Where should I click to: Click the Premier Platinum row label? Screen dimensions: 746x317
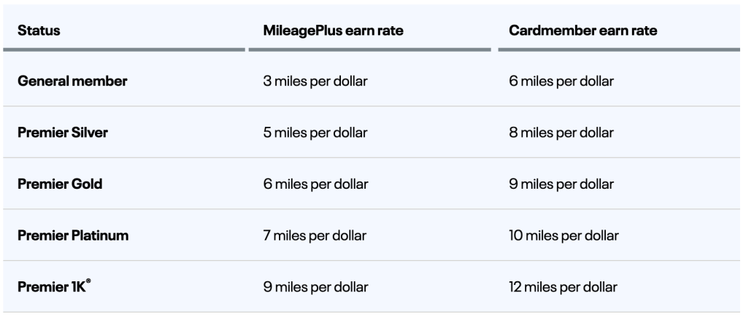pyautogui.click(x=73, y=235)
